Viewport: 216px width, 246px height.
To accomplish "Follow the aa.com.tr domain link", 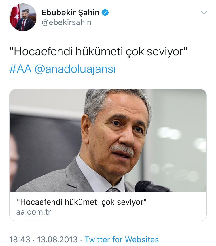I will point(34,212).
